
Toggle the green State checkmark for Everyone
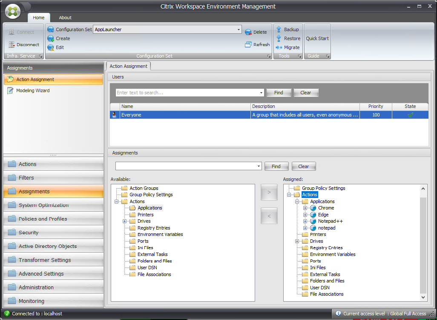pyautogui.click(x=410, y=115)
